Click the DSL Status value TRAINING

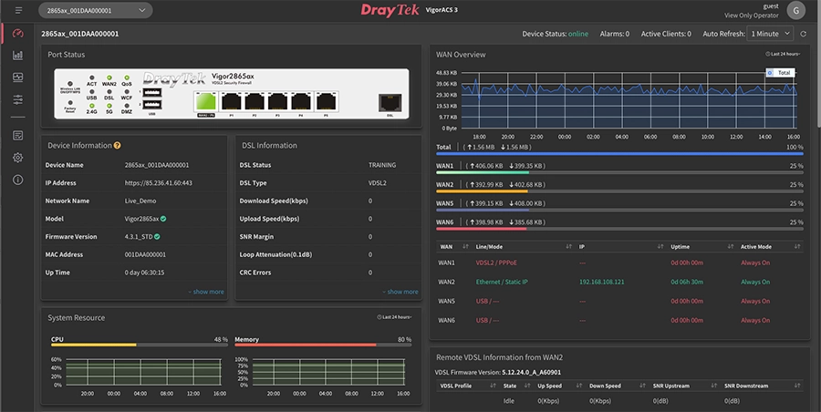(382, 165)
